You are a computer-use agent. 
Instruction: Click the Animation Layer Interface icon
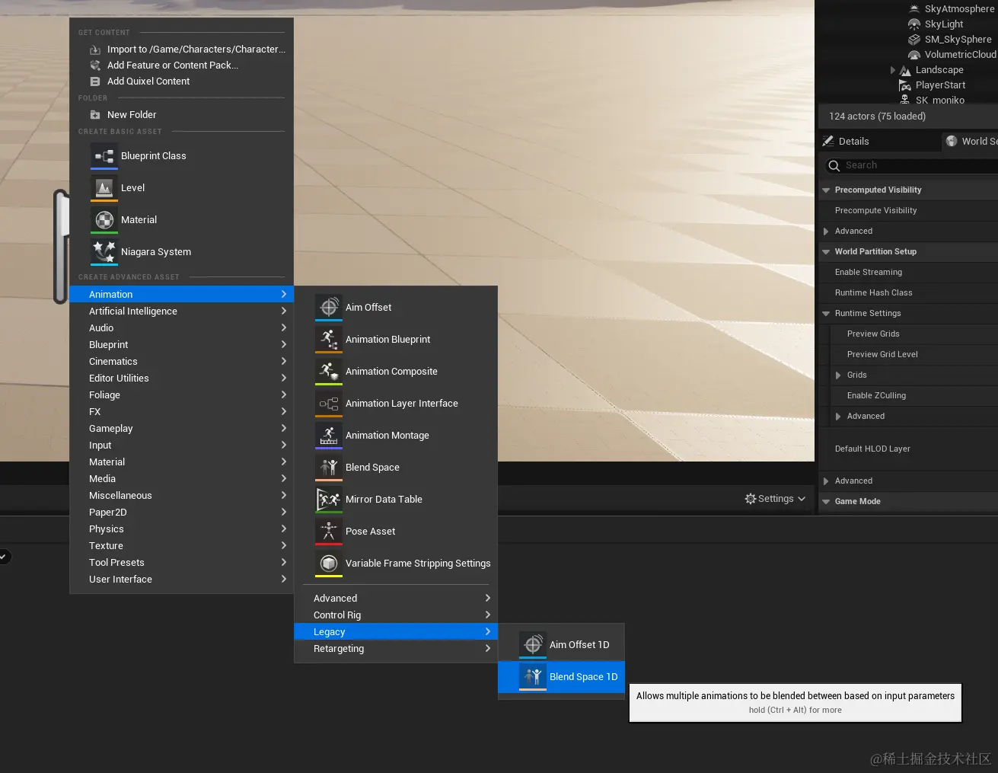pos(329,403)
